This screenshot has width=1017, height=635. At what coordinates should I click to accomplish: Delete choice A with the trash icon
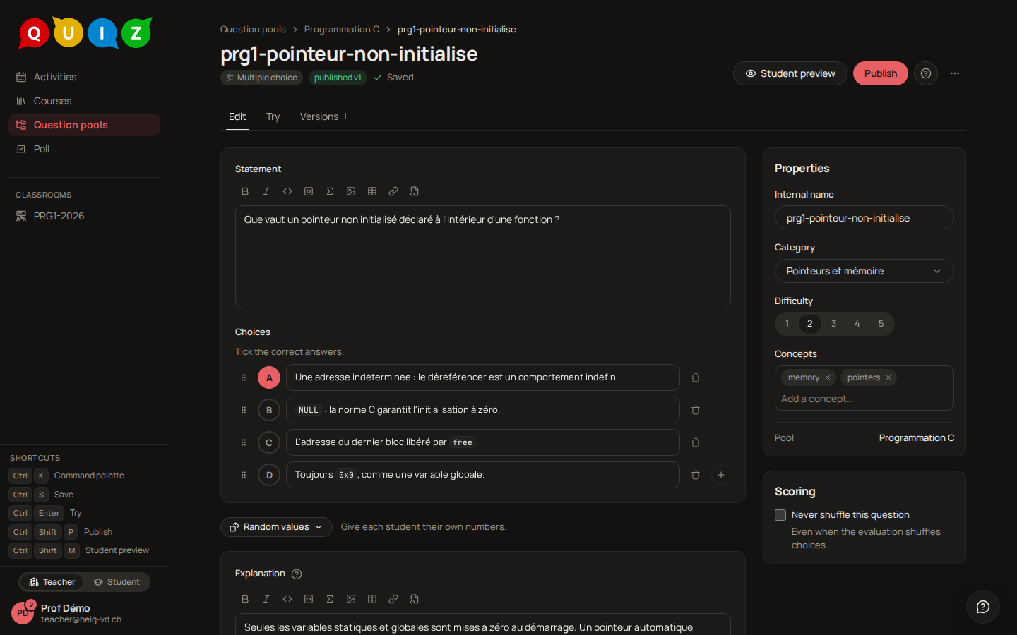point(696,377)
